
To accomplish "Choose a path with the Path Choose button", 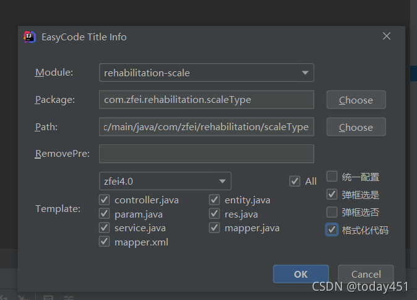I will 356,127.
